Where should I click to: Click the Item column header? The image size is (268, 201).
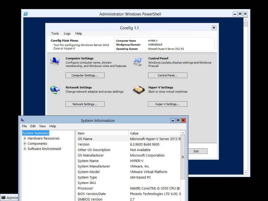[x=102, y=133]
